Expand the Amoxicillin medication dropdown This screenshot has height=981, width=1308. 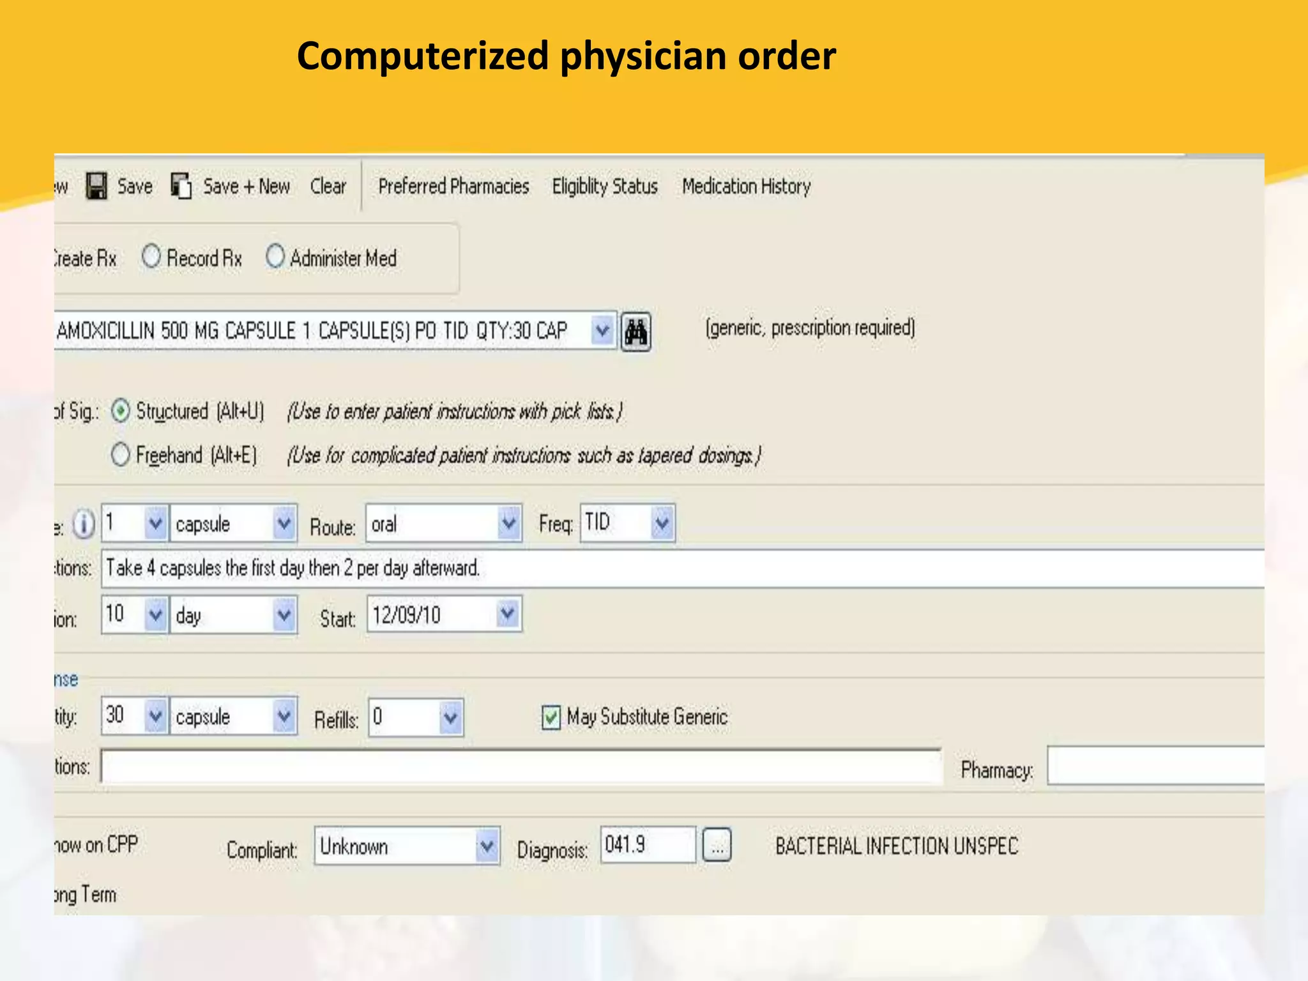pos(602,331)
